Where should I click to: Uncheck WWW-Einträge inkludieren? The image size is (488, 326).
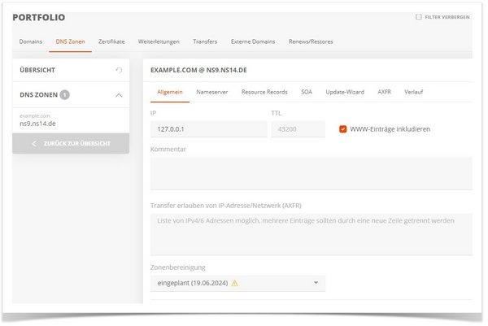[x=342, y=129]
